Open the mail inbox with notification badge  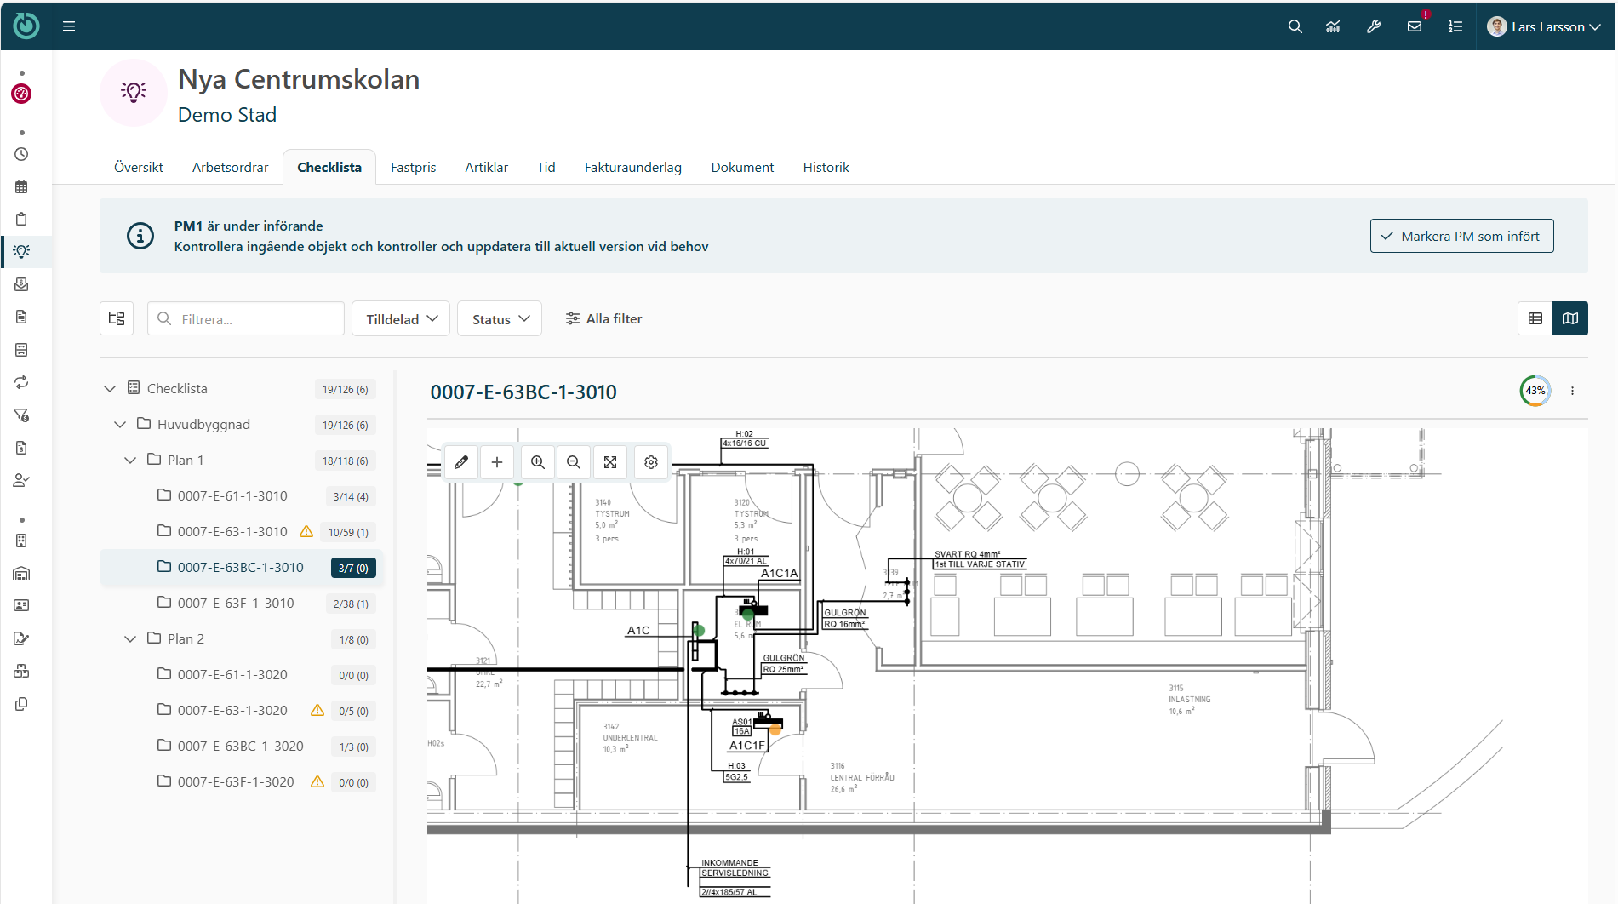pos(1415,26)
